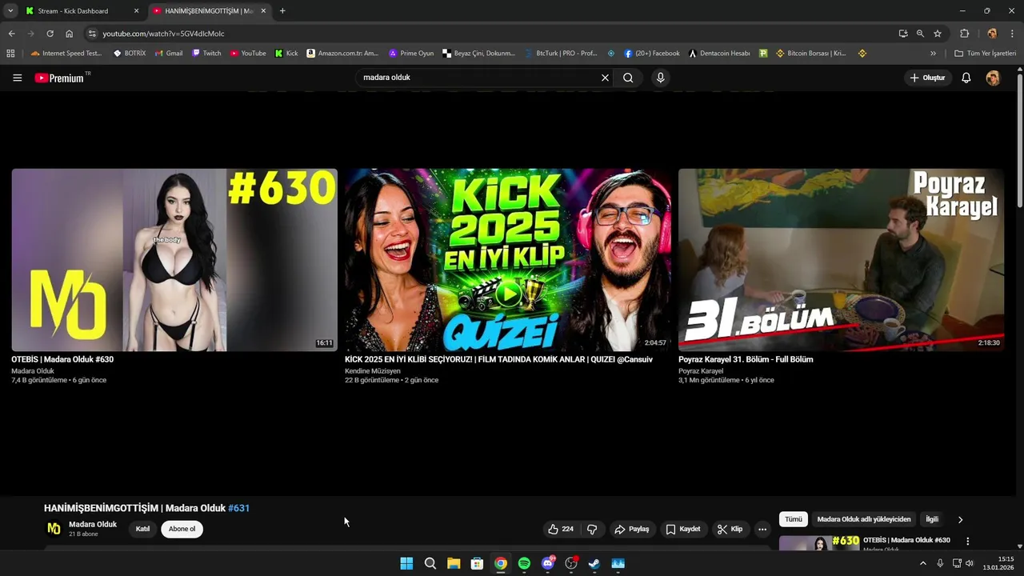1024x576 pixels.
Task: Run search with the magnifier button
Action: point(628,78)
